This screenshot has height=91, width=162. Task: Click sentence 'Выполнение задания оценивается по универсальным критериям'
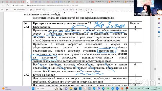[x=74, y=18]
